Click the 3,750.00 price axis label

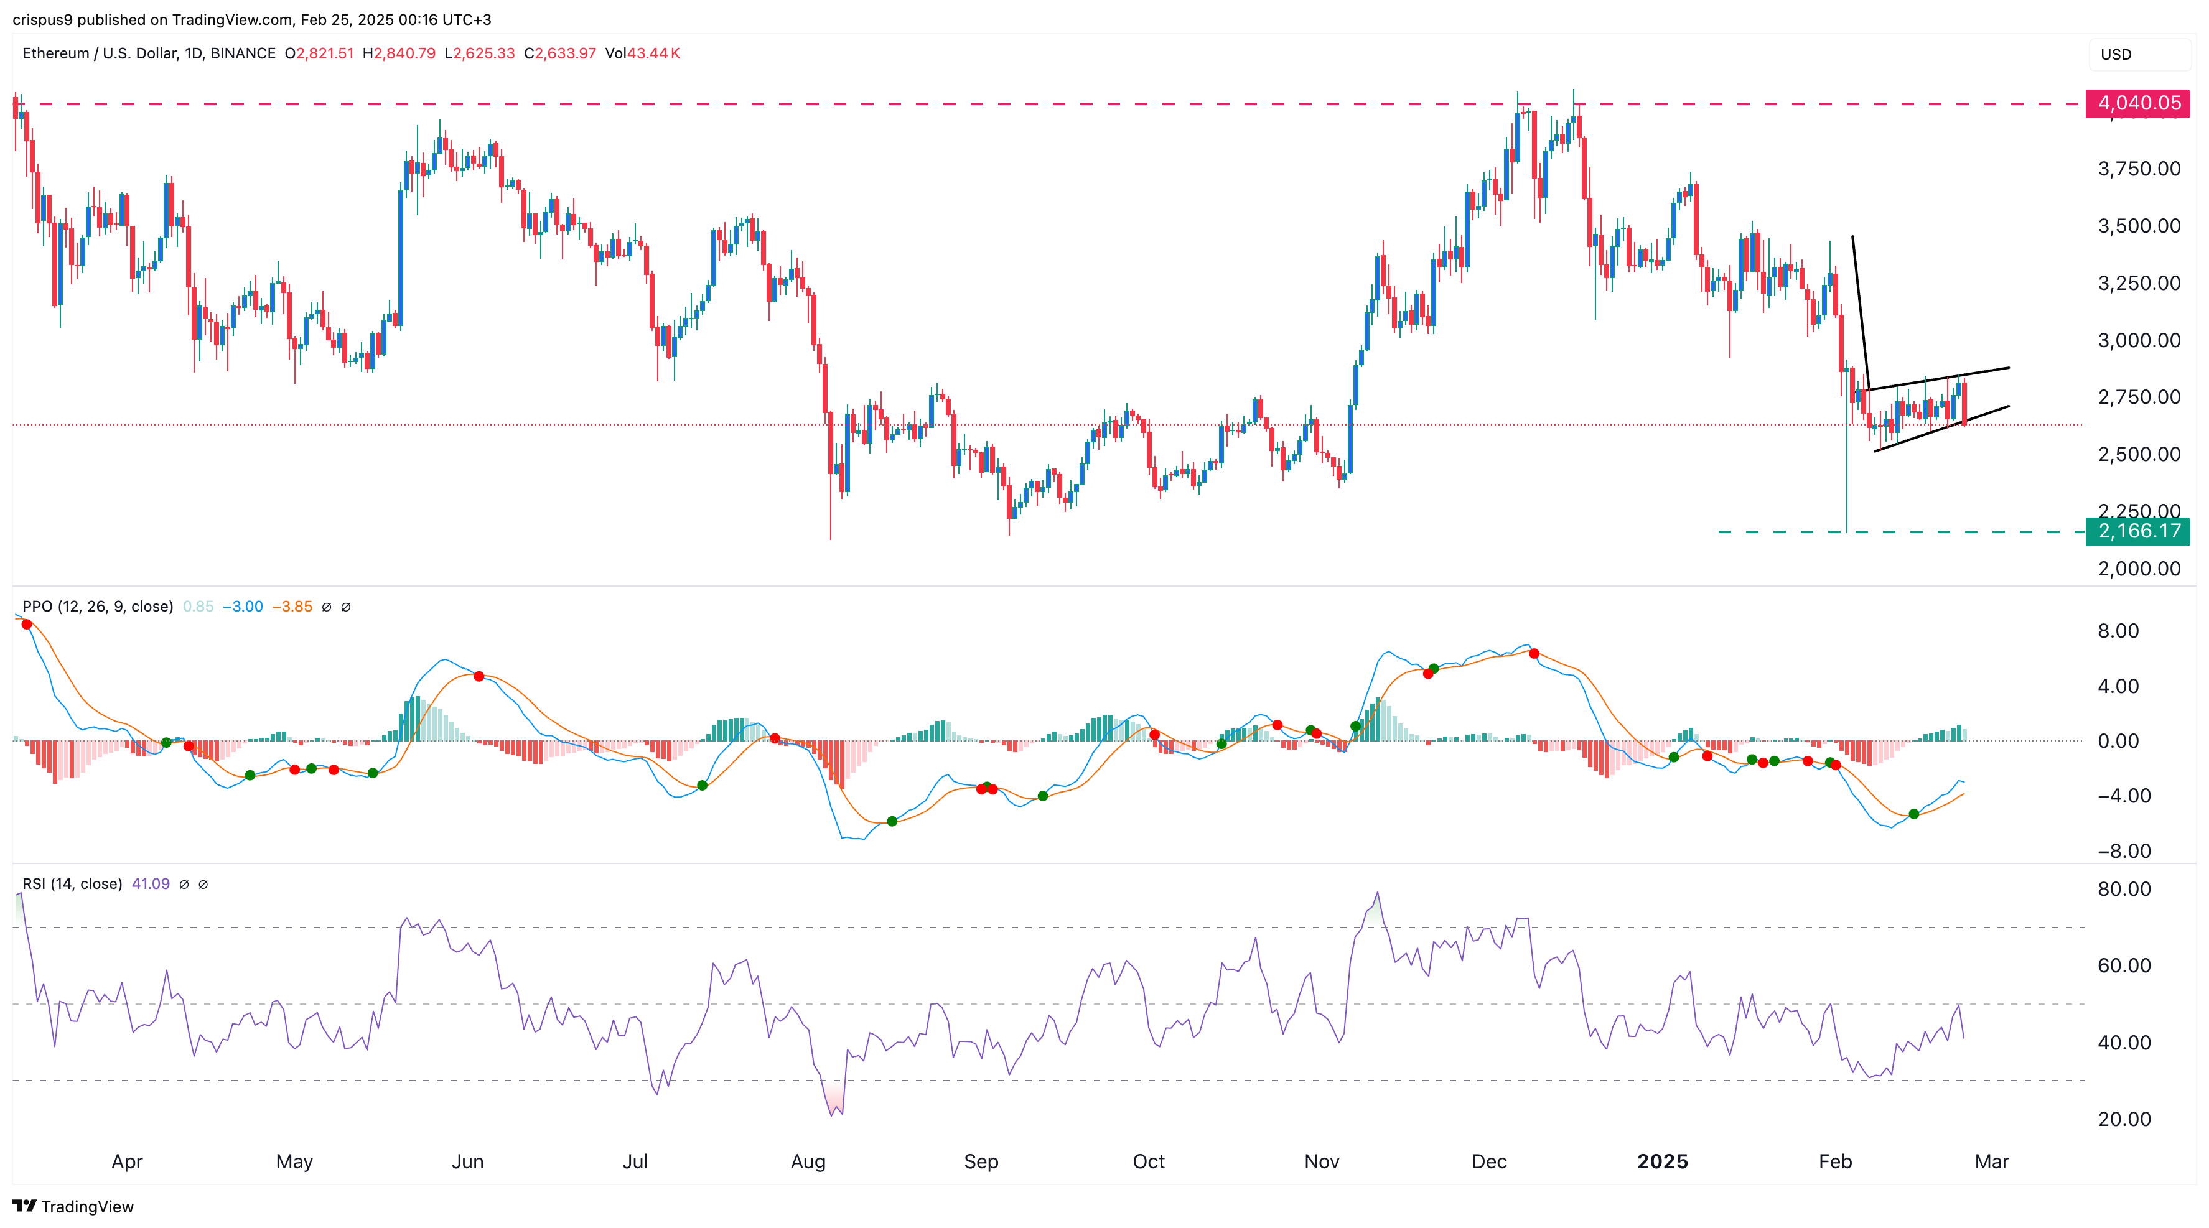point(2139,168)
